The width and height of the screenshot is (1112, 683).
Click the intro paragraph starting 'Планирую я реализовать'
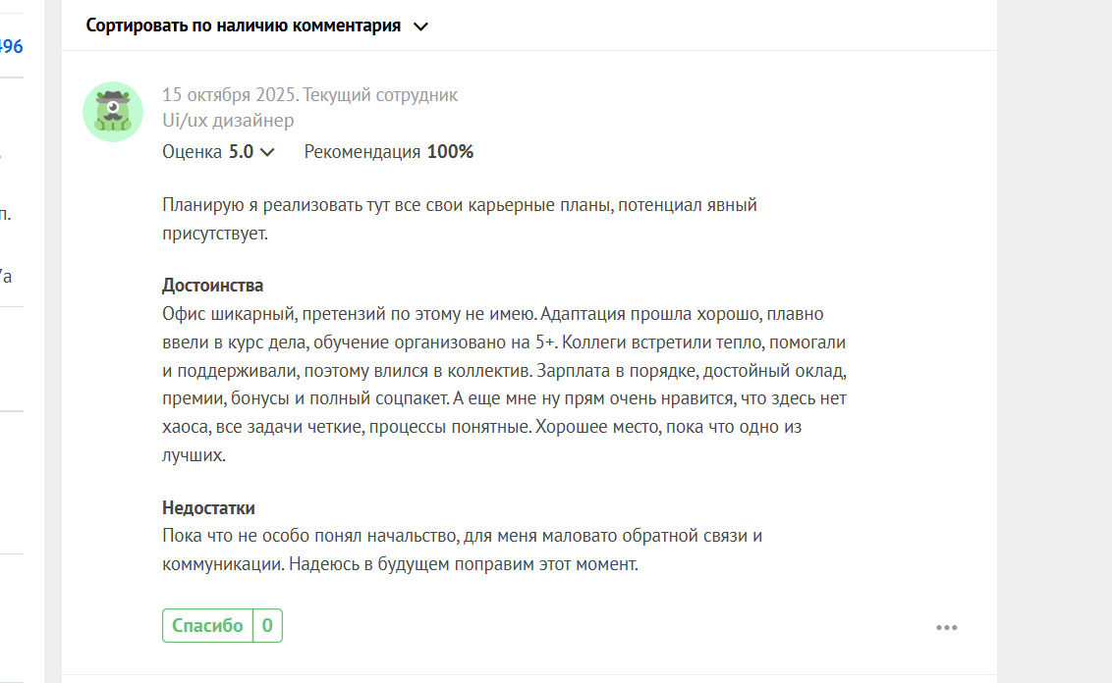(459, 206)
